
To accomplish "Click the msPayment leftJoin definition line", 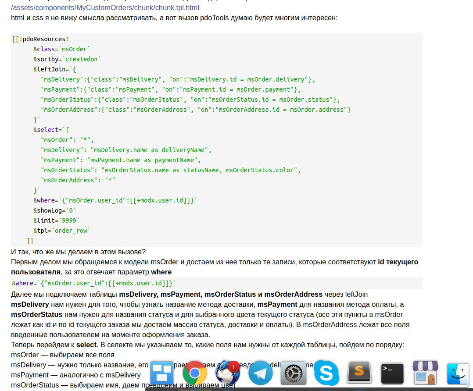I will coord(170,89).
